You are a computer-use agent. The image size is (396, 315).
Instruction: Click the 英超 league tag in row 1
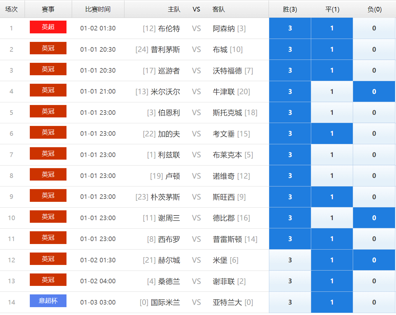[48, 27]
